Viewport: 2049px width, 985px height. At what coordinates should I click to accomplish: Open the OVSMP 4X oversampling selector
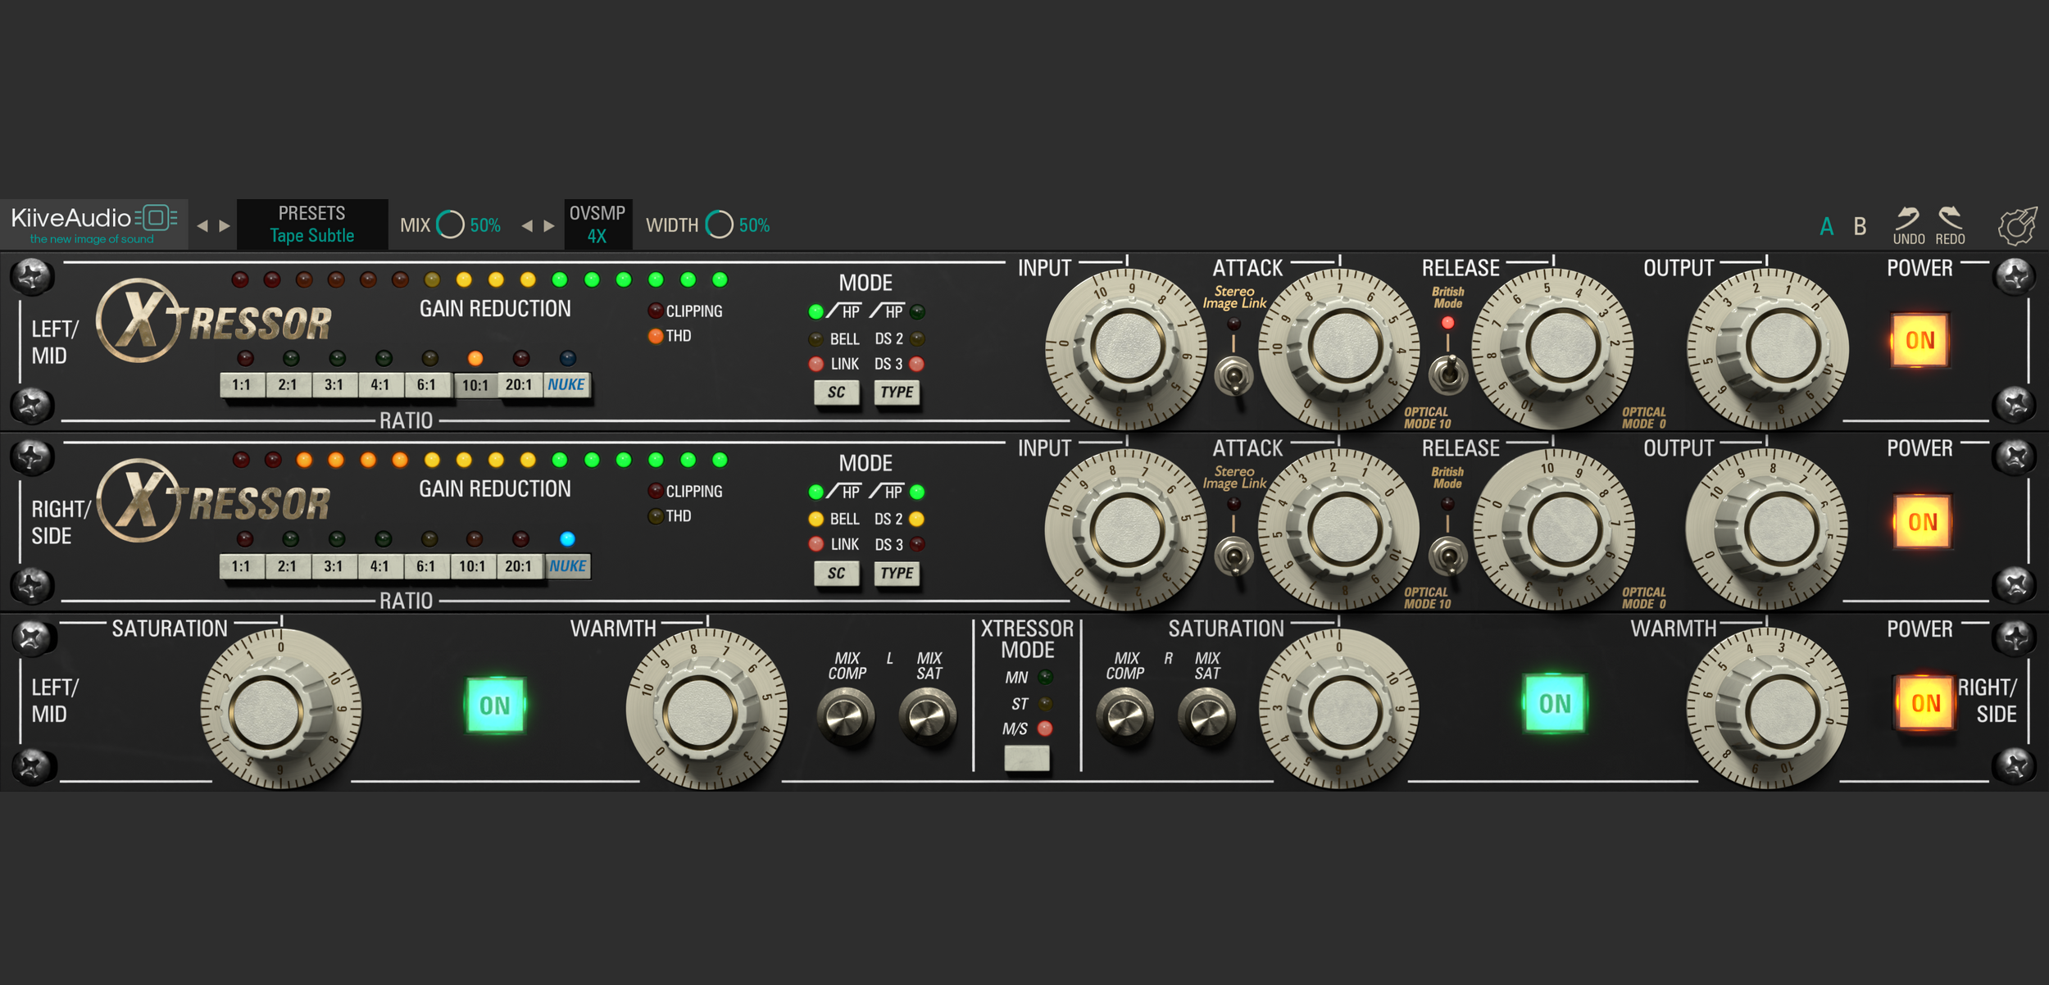(x=597, y=225)
